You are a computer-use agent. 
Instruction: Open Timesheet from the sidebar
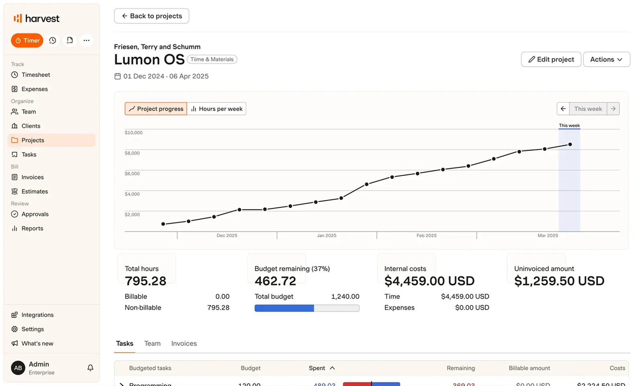click(51, 75)
